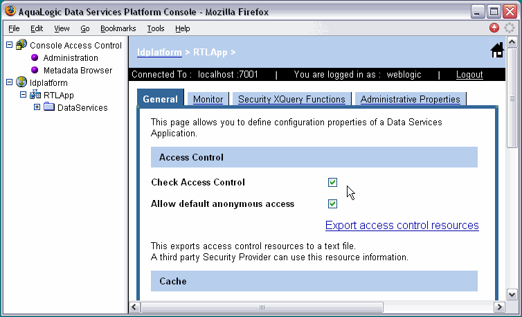Viewport: 522px width, 317px height.
Task: Minimize the Firefox window
Action: [478, 12]
